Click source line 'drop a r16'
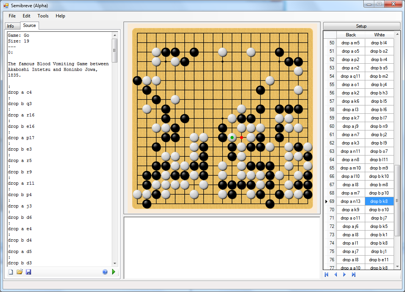 21,115
